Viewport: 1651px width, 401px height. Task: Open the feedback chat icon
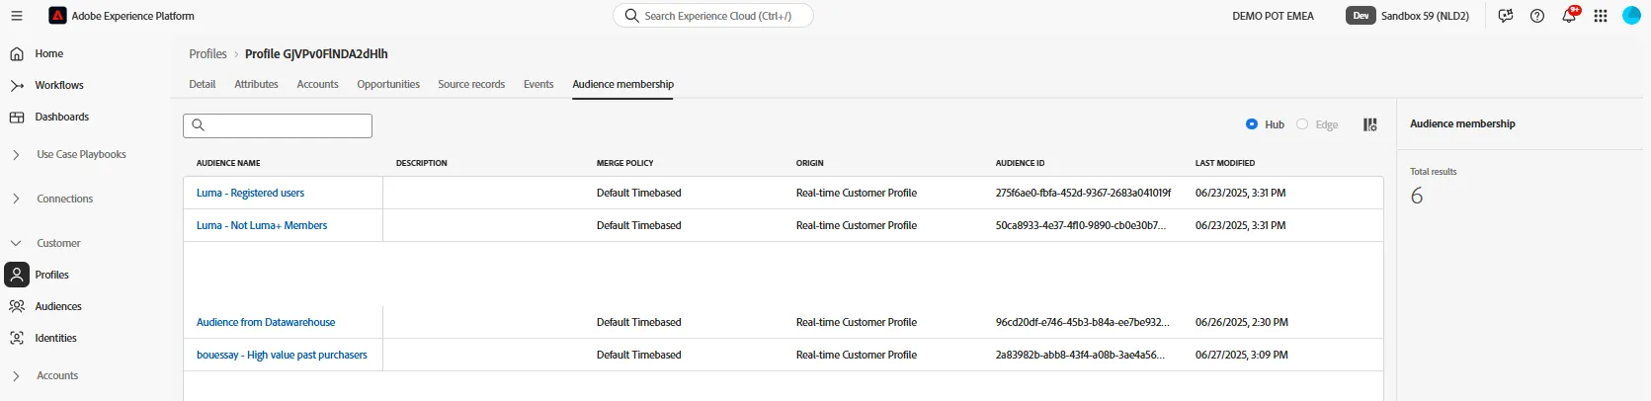pyautogui.click(x=1506, y=16)
